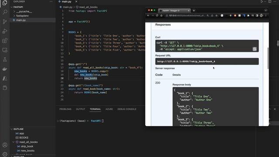Switch to the DEBUG CONSOLE tab
Screen dimensions: 279x157
click(127, 109)
